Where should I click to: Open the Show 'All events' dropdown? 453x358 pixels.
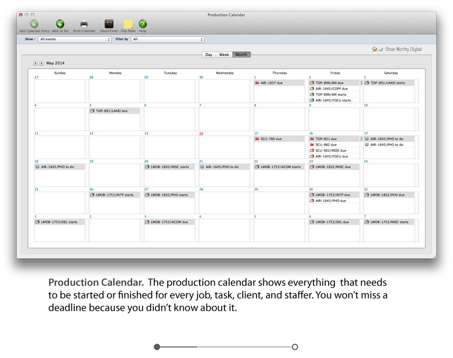click(75, 39)
